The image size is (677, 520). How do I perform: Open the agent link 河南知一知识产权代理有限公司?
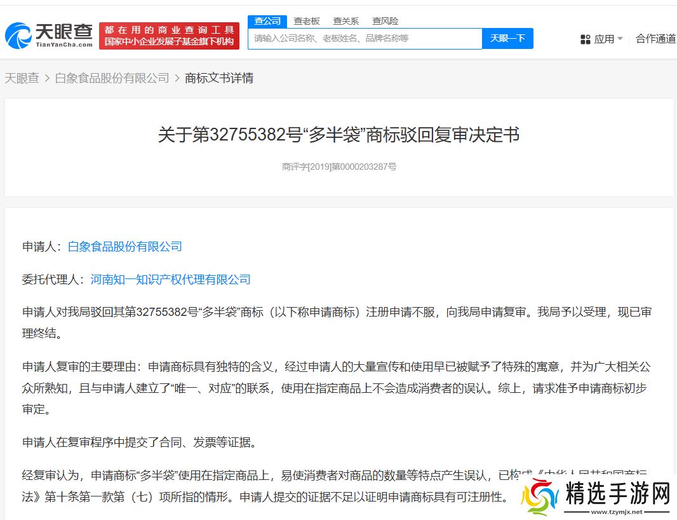[171, 280]
